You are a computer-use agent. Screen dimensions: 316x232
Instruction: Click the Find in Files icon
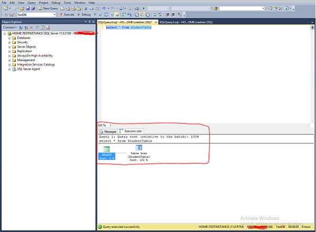point(215,8)
